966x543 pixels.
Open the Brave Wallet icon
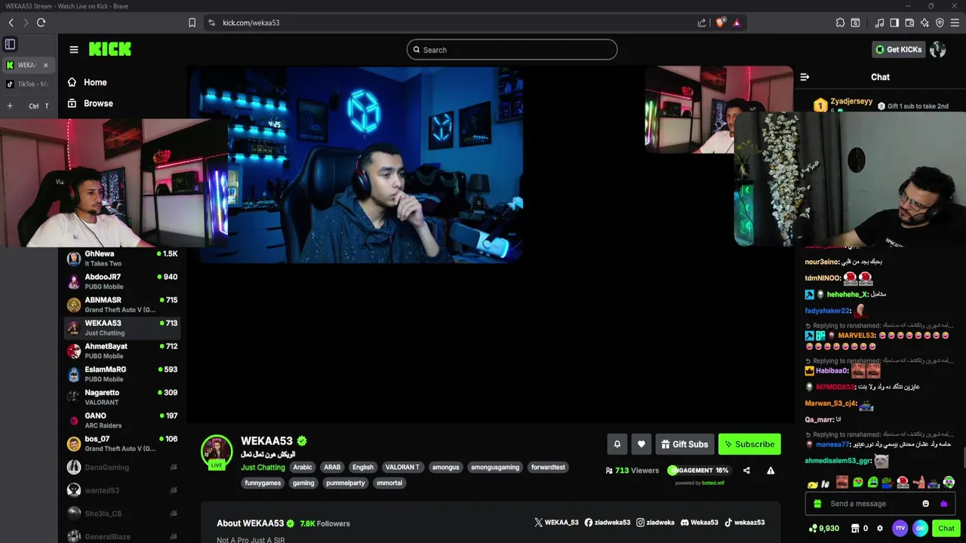pyautogui.click(x=909, y=23)
